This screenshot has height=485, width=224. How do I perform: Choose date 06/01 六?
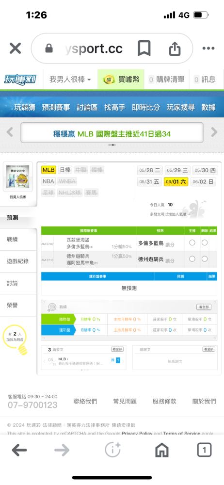coord(176,182)
